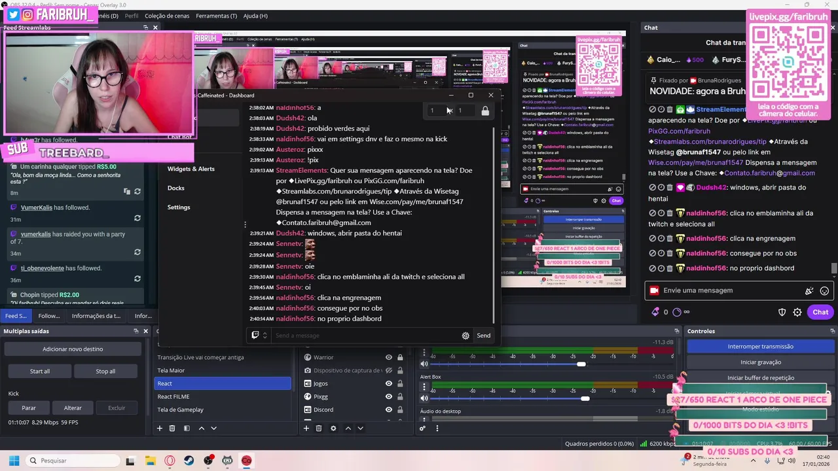Mute the first mixer channel speaker icon
This screenshot has height=471, width=838.
coord(424,364)
